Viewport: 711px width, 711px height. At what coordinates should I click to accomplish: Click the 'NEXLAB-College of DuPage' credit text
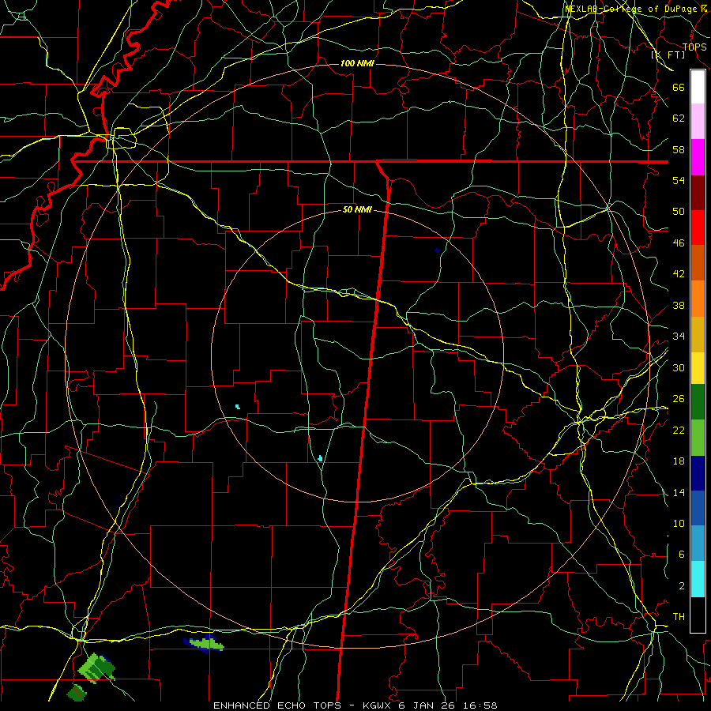click(630, 9)
